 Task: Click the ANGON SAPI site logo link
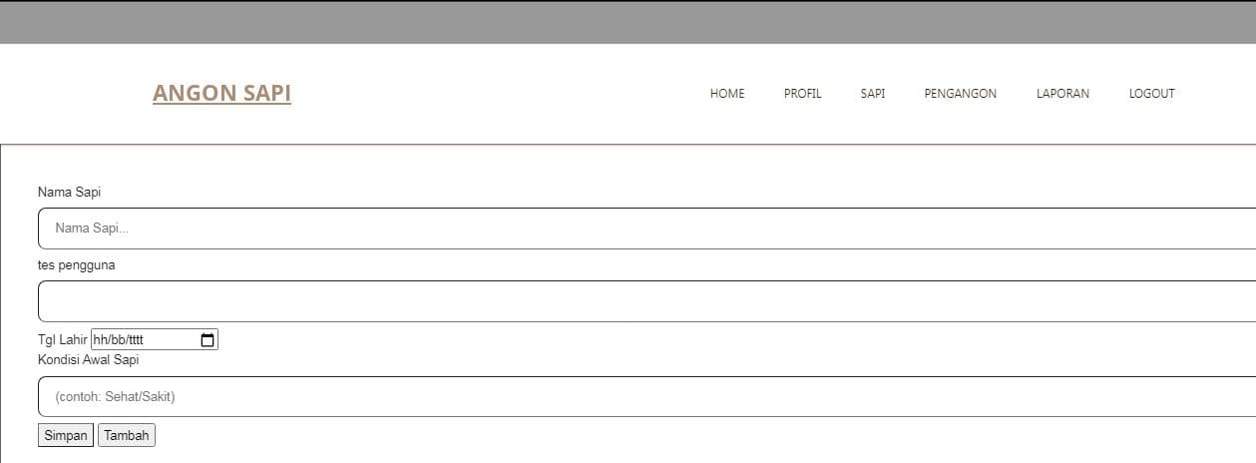[x=221, y=93]
